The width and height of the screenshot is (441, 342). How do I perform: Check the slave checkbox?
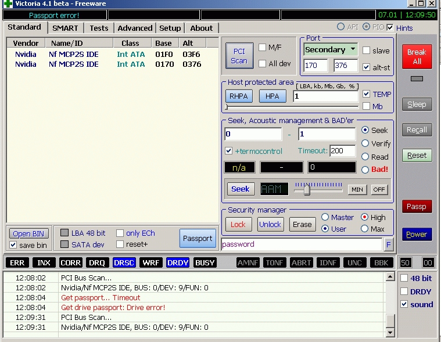click(366, 51)
